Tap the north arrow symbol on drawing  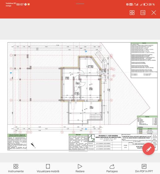click(33, 145)
